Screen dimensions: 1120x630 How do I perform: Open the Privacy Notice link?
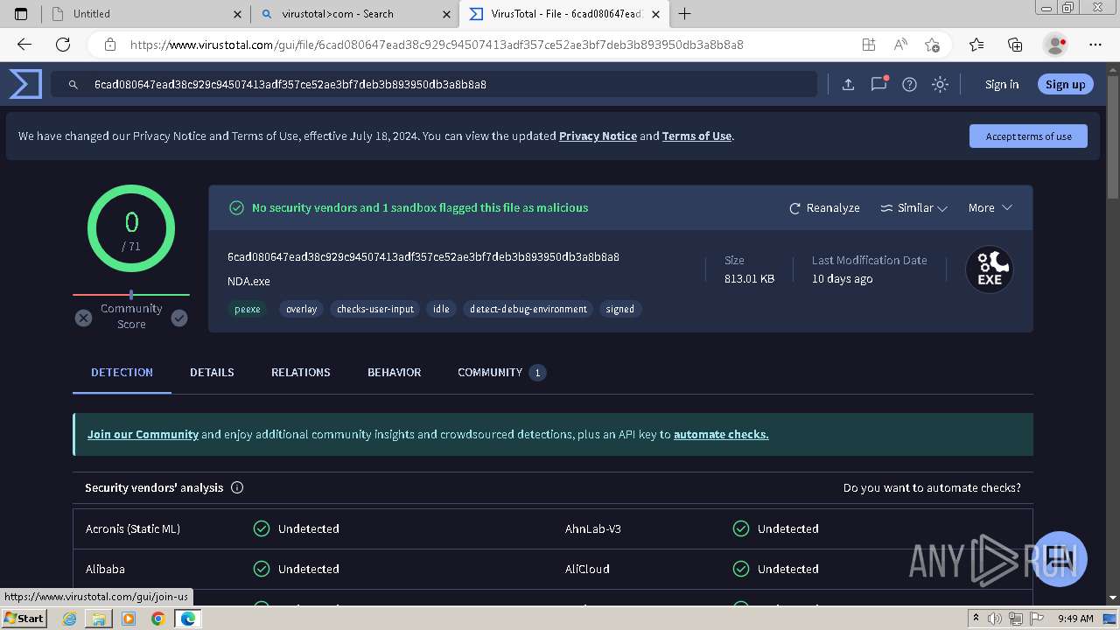pyautogui.click(x=598, y=136)
